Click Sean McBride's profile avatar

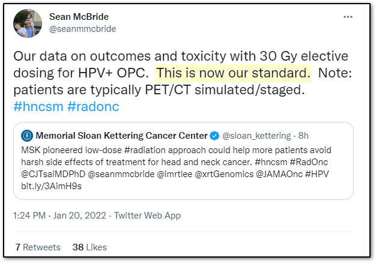point(27,23)
